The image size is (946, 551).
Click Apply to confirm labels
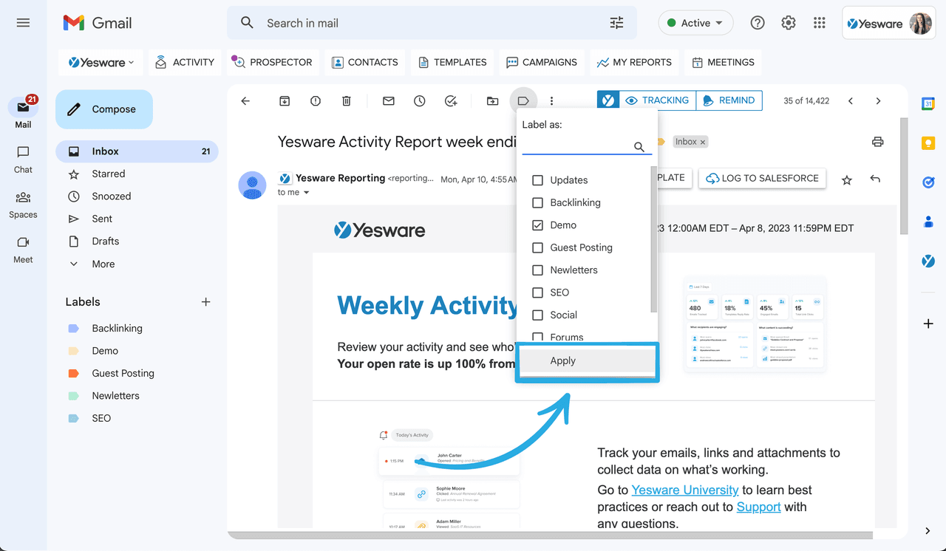click(x=563, y=361)
